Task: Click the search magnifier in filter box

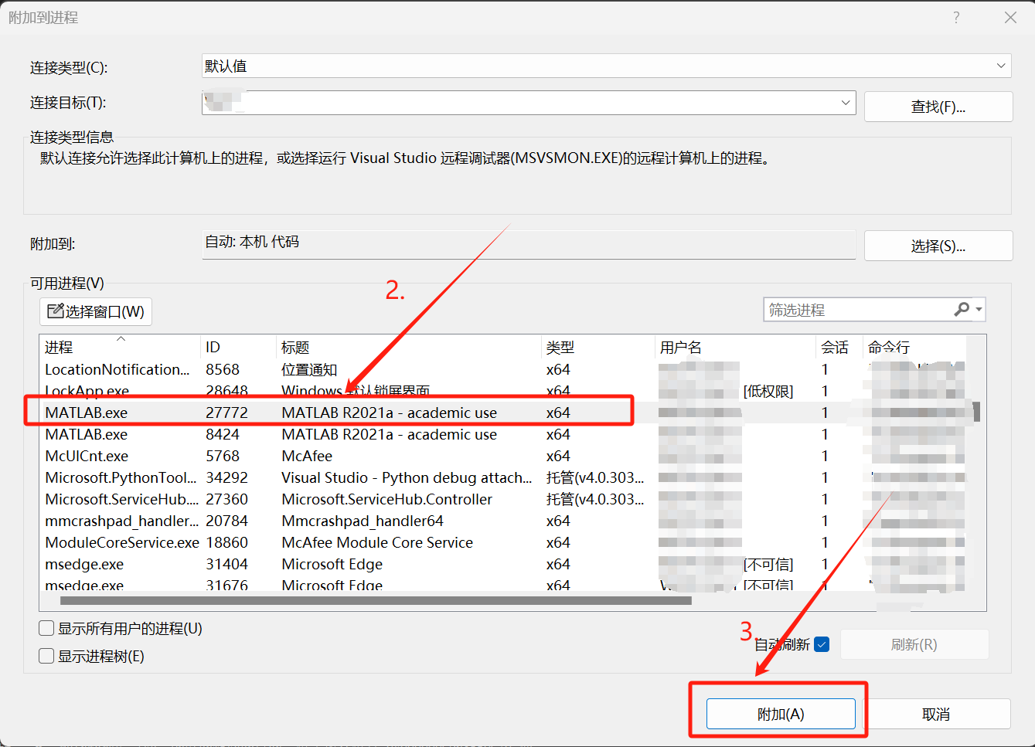Action: click(x=962, y=309)
